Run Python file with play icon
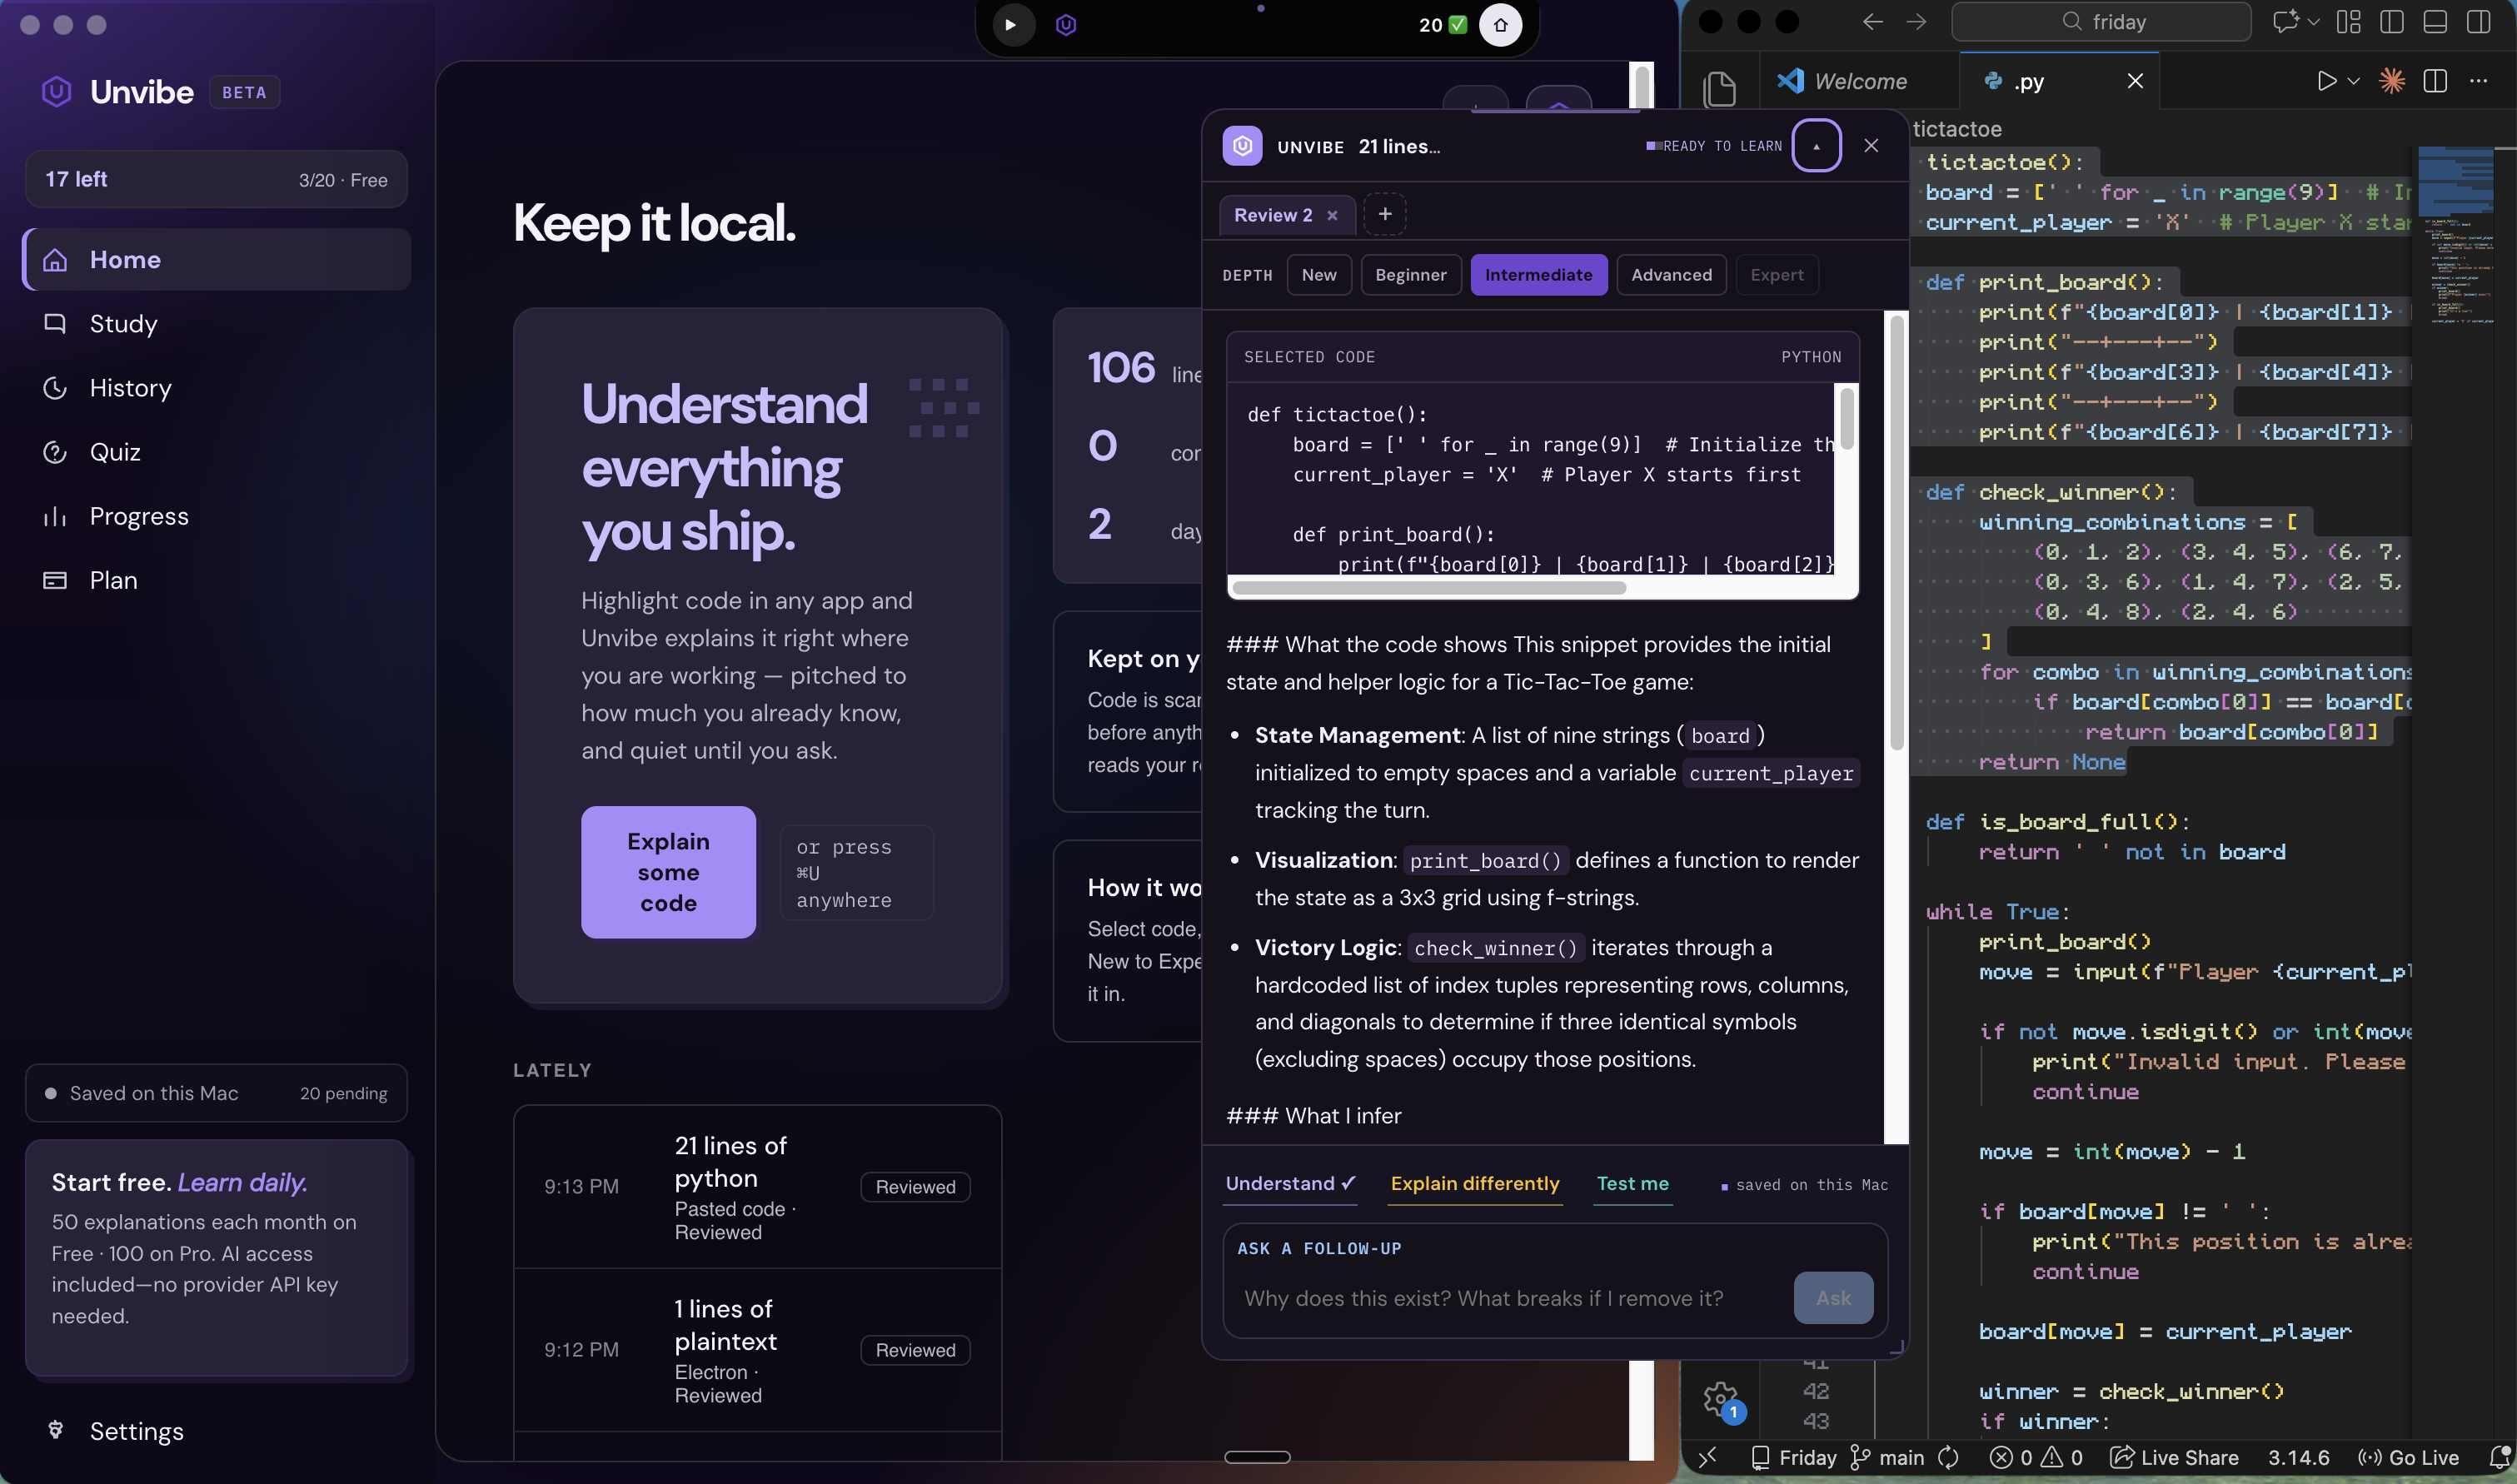The height and width of the screenshot is (1484, 2517). (x=2326, y=81)
